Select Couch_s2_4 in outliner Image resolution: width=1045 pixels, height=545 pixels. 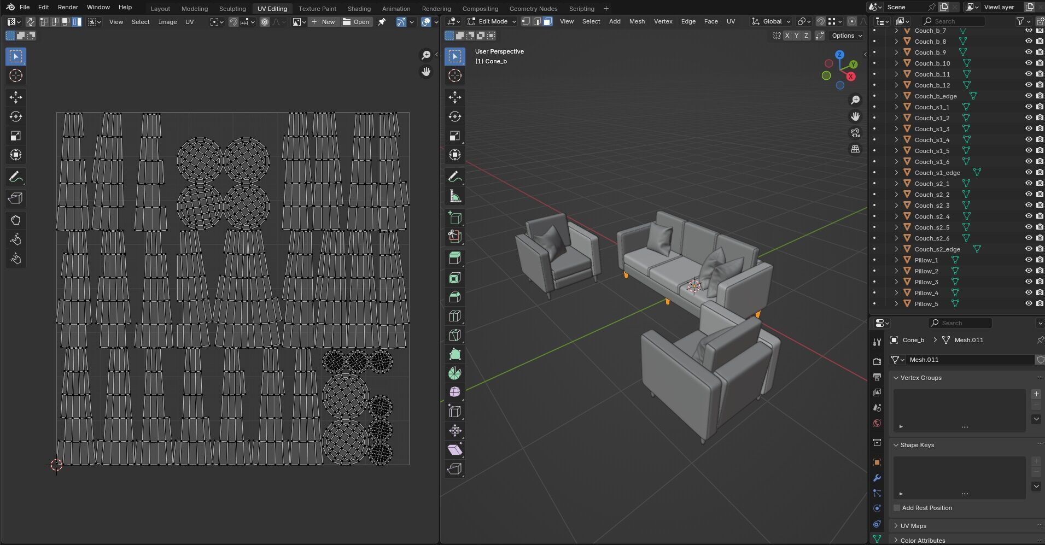tap(932, 216)
